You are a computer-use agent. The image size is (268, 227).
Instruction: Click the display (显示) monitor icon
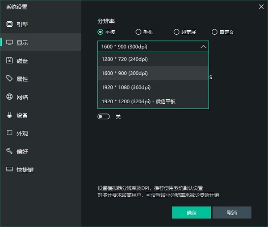coord(9,43)
